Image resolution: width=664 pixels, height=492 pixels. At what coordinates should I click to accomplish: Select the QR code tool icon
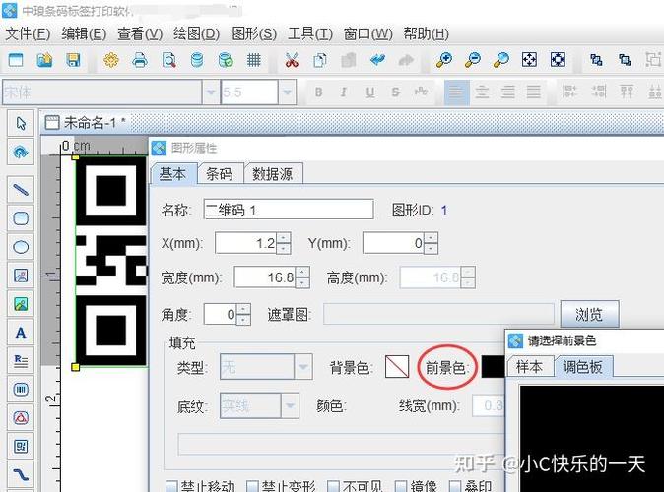click(x=21, y=447)
